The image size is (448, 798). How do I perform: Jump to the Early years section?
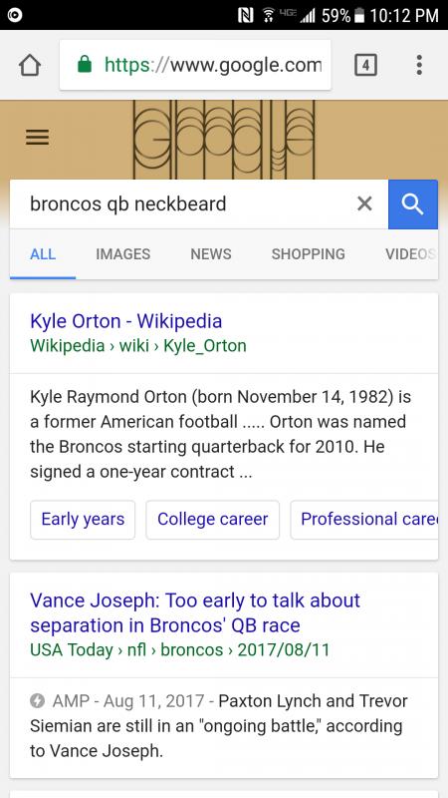(83, 520)
